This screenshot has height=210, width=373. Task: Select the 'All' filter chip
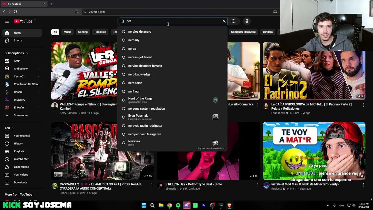tap(55, 32)
